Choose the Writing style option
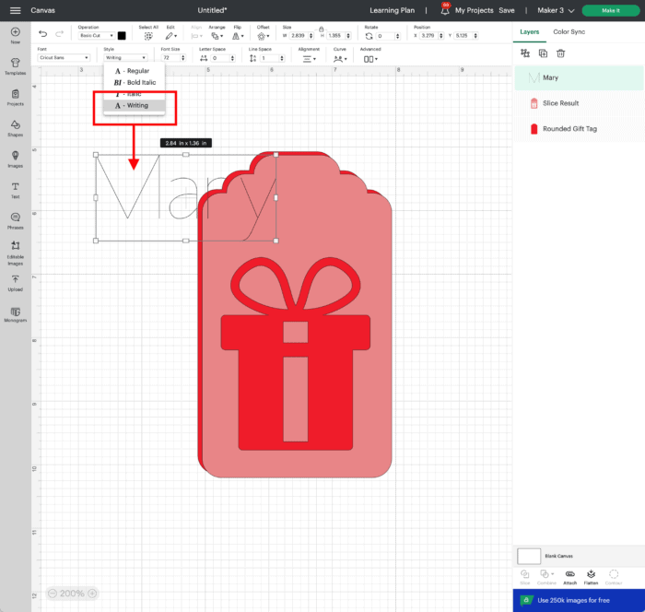This screenshot has height=612, width=645. (x=134, y=106)
